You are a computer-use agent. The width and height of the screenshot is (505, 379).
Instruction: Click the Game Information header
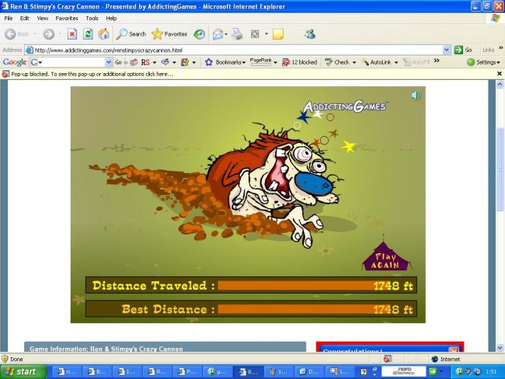click(165, 347)
